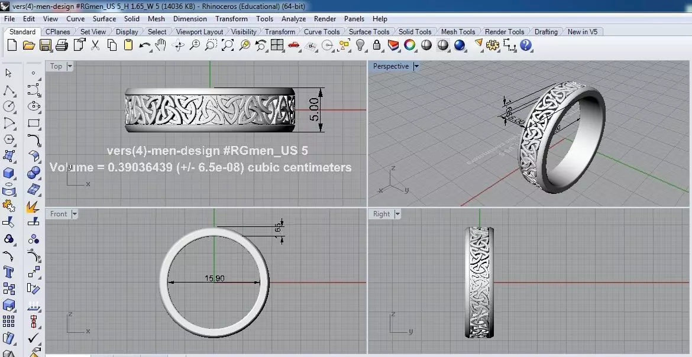Switch to the New in V5 tab
This screenshot has width=692, height=357.
click(583, 32)
